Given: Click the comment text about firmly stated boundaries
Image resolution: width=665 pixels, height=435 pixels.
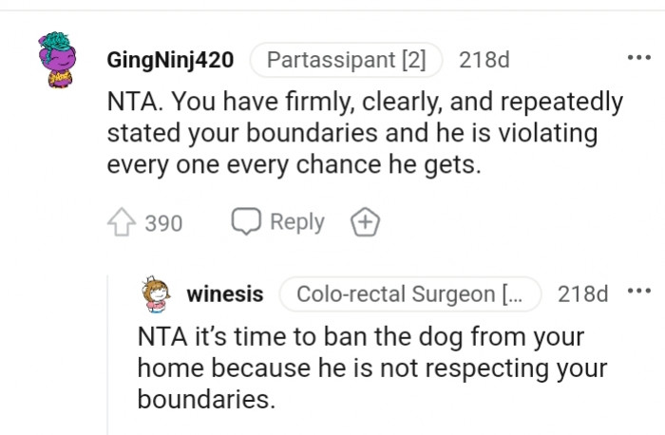Looking at the screenshot, I should pyautogui.click(x=366, y=132).
